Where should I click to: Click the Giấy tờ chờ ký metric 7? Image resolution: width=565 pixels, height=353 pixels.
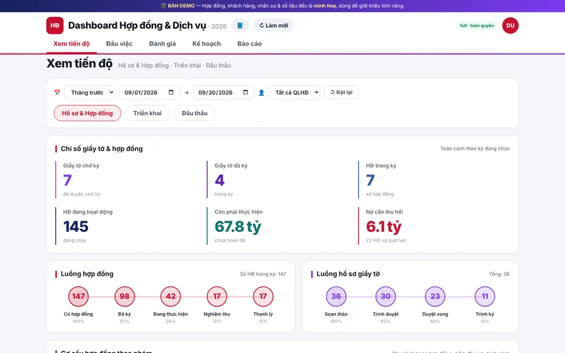coord(67,180)
